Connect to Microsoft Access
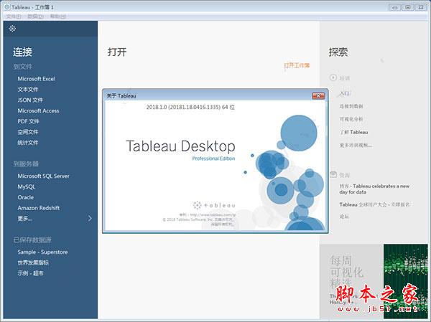This screenshot has width=431, height=322. (x=39, y=111)
